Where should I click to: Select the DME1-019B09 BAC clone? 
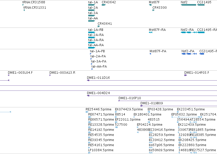point(179,106)
